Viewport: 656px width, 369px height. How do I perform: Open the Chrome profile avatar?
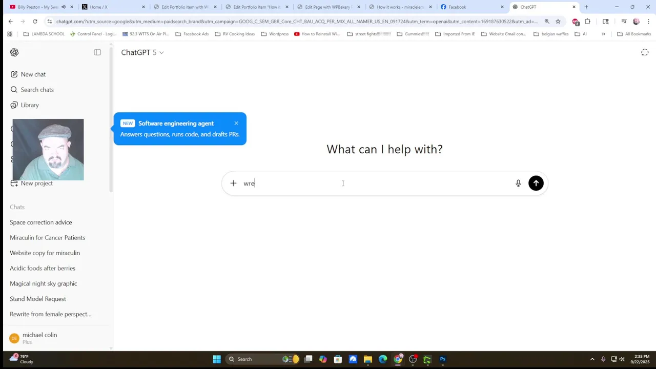636,22
